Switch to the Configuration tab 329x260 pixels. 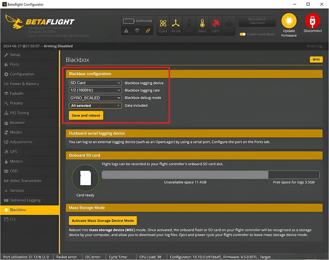30,74
